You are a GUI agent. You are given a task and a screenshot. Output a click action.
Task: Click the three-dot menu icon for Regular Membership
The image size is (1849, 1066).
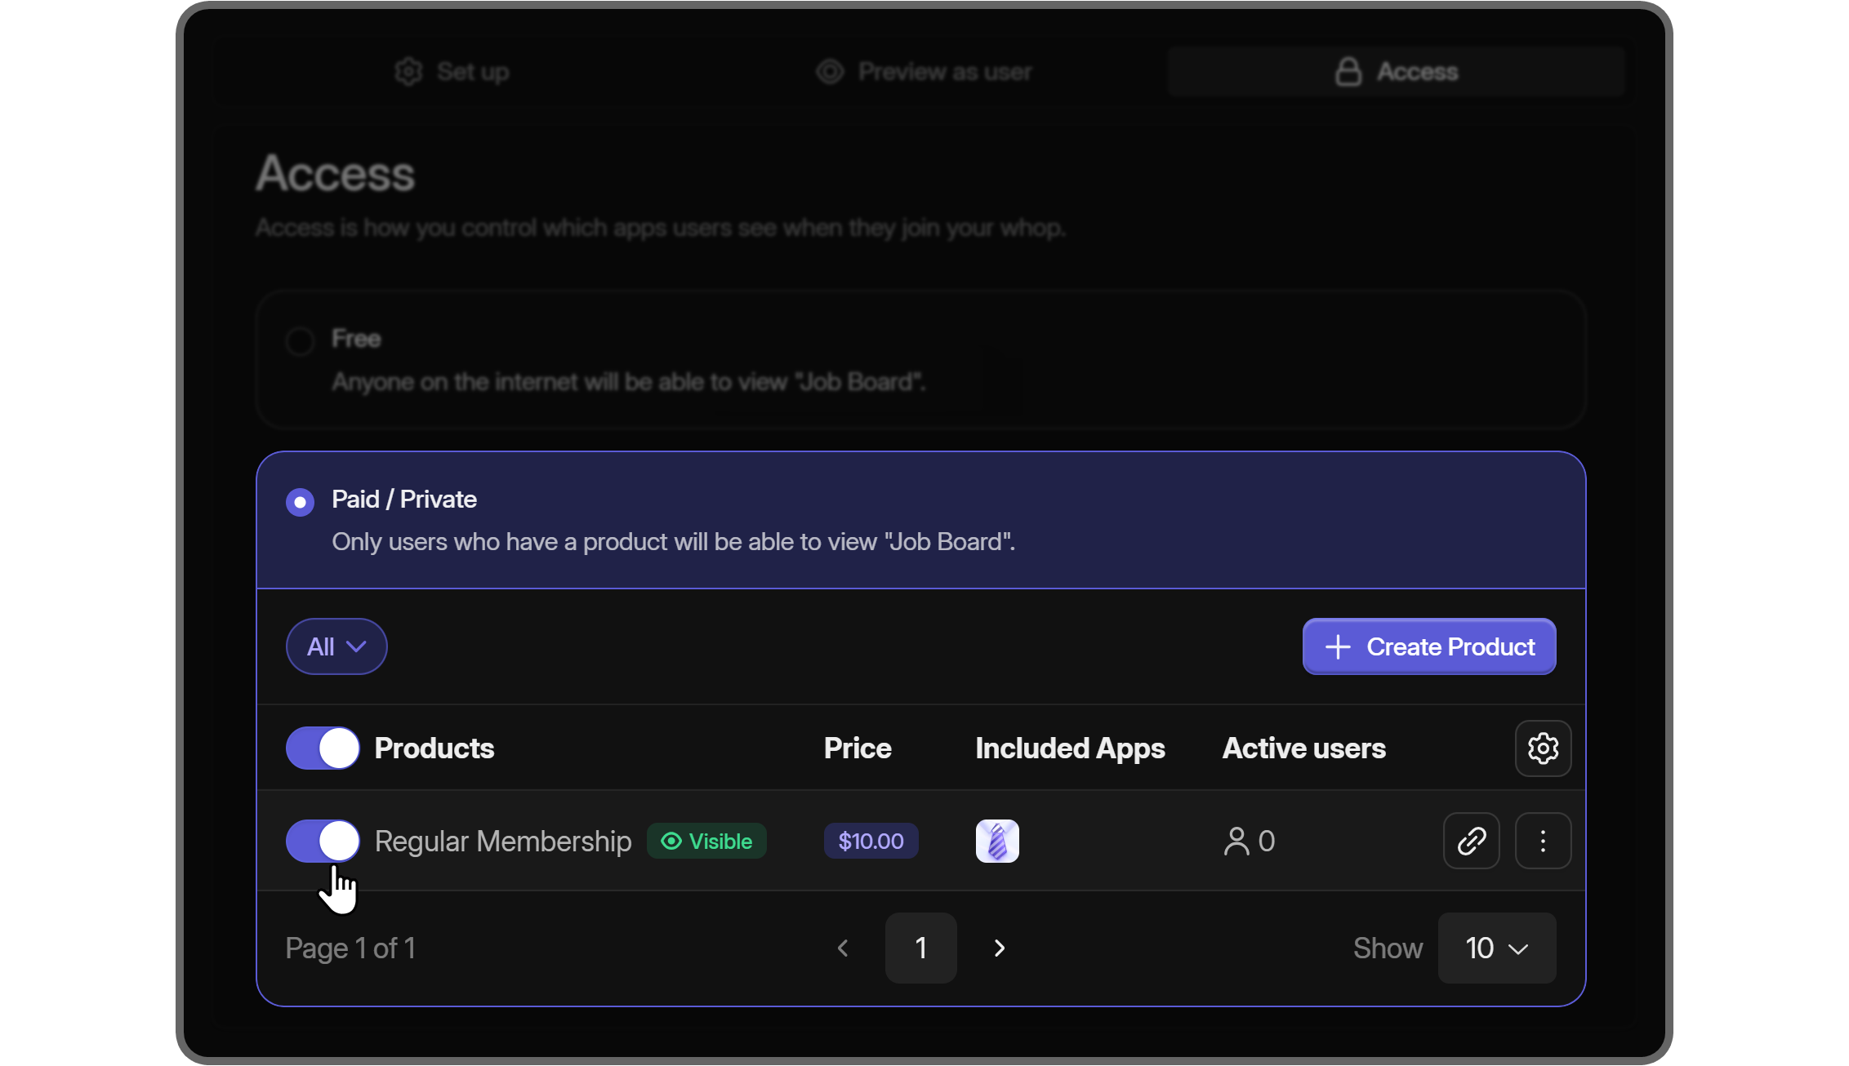click(x=1543, y=840)
